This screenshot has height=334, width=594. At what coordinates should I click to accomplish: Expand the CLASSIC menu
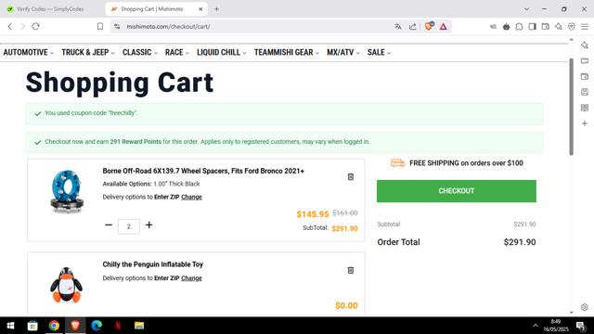(140, 52)
